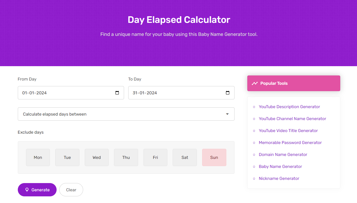
Task: Click Clear to reset the form
Action: coord(71,190)
